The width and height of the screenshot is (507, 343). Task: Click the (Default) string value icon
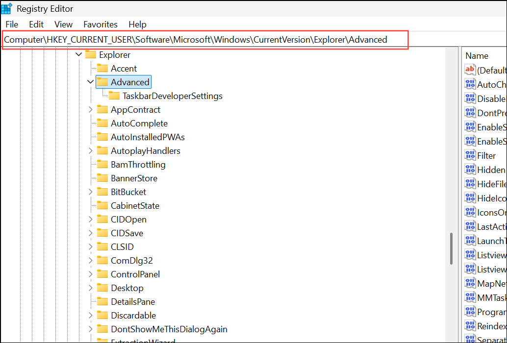(470, 70)
